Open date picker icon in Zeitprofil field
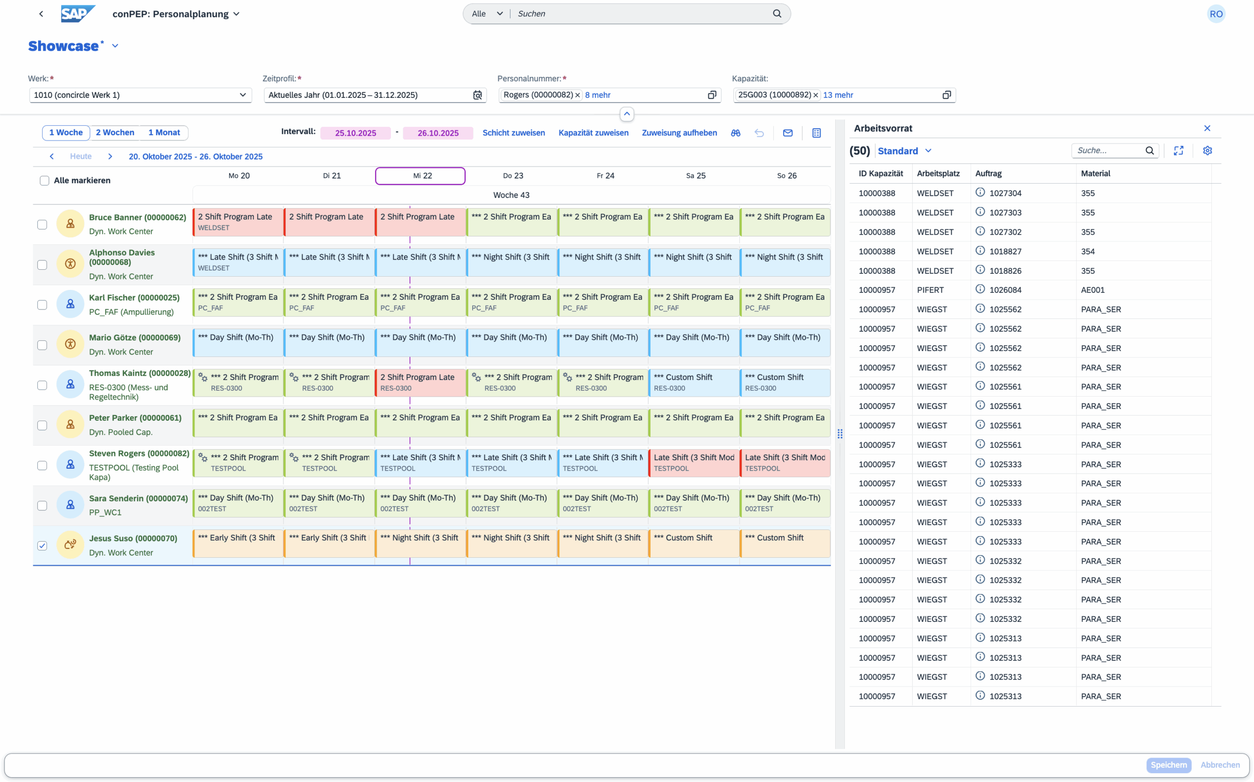Screen dimensions: 1254x782 477,95
